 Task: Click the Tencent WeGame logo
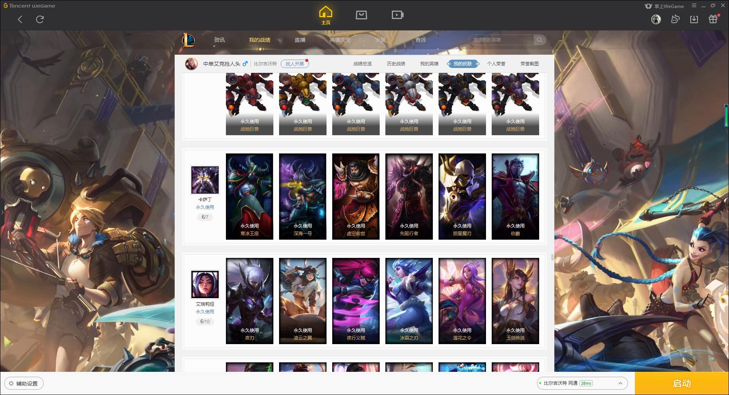pos(30,6)
